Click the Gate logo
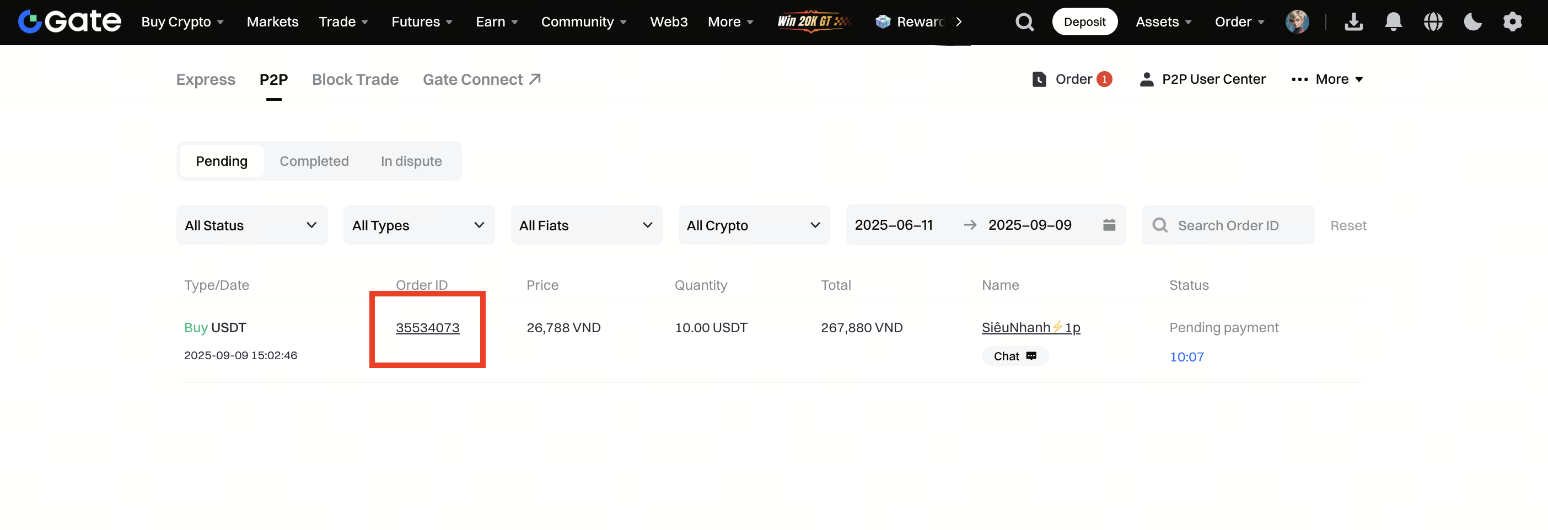 pos(69,22)
